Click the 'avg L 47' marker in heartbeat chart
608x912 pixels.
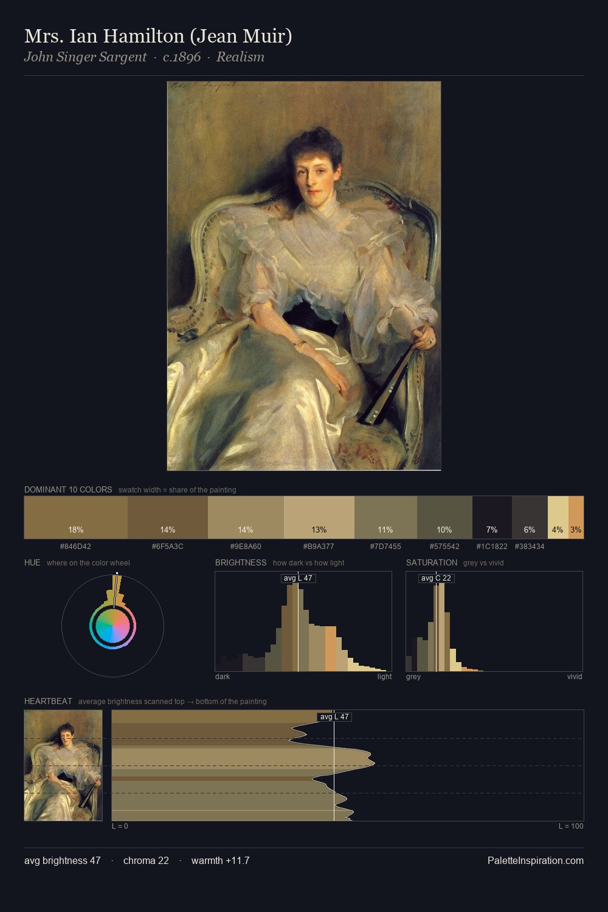pyautogui.click(x=334, y=717)
